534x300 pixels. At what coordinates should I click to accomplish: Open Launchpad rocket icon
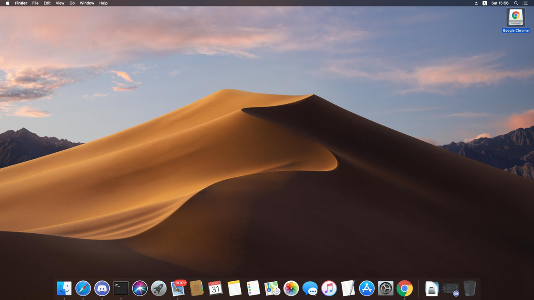[x=159, y=288]
